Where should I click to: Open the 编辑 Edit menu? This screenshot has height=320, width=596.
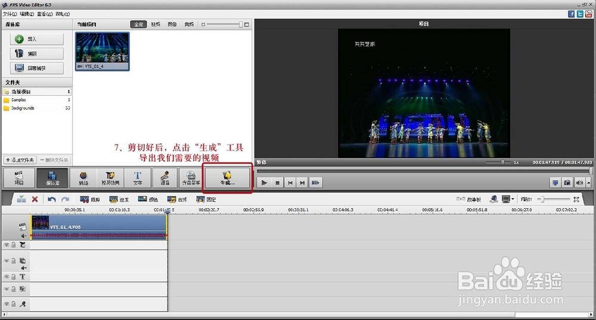27,14
